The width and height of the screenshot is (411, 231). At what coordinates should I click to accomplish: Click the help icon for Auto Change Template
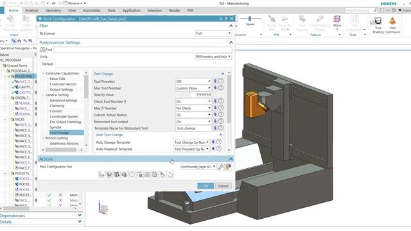[x=219, y=142]
